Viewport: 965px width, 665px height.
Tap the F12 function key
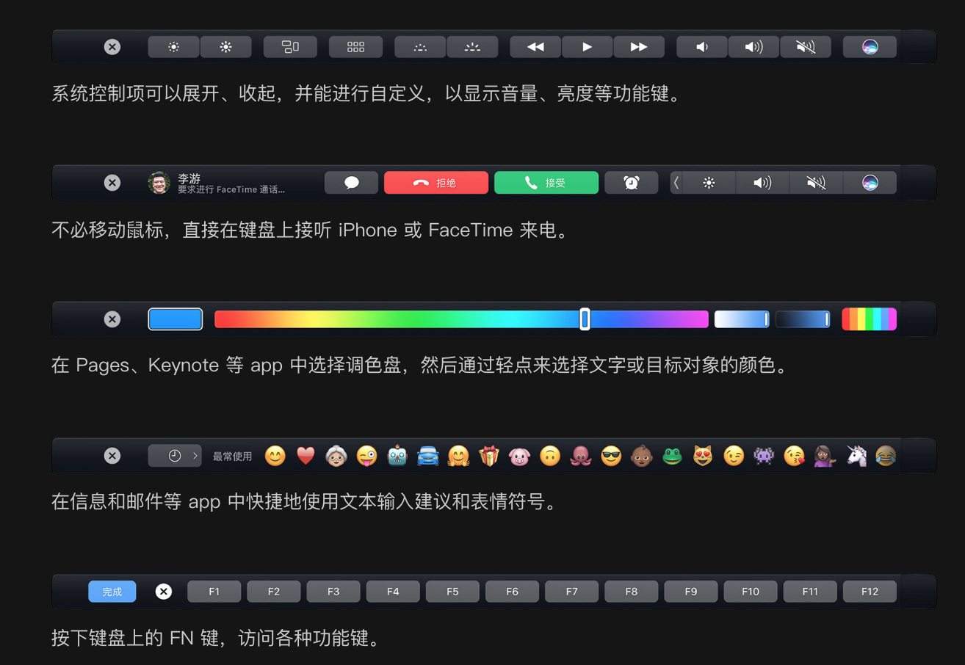point(870,592)
